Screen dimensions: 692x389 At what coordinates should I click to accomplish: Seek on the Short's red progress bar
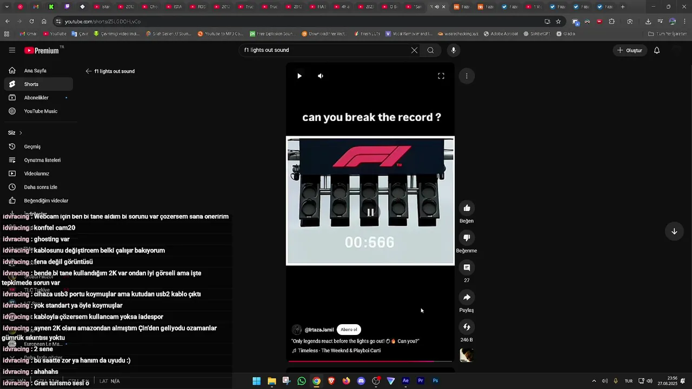tap(370, 361)
